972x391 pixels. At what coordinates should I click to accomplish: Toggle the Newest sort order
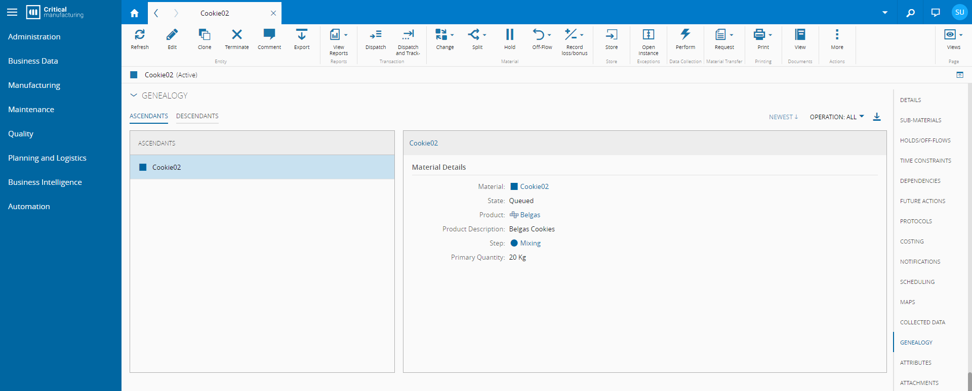tap(783, 117)
